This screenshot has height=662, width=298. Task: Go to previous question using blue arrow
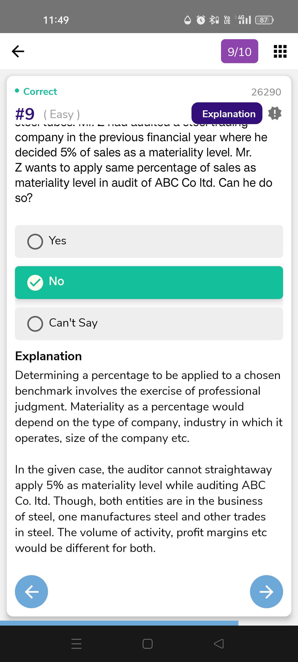[x=31, y=591]
